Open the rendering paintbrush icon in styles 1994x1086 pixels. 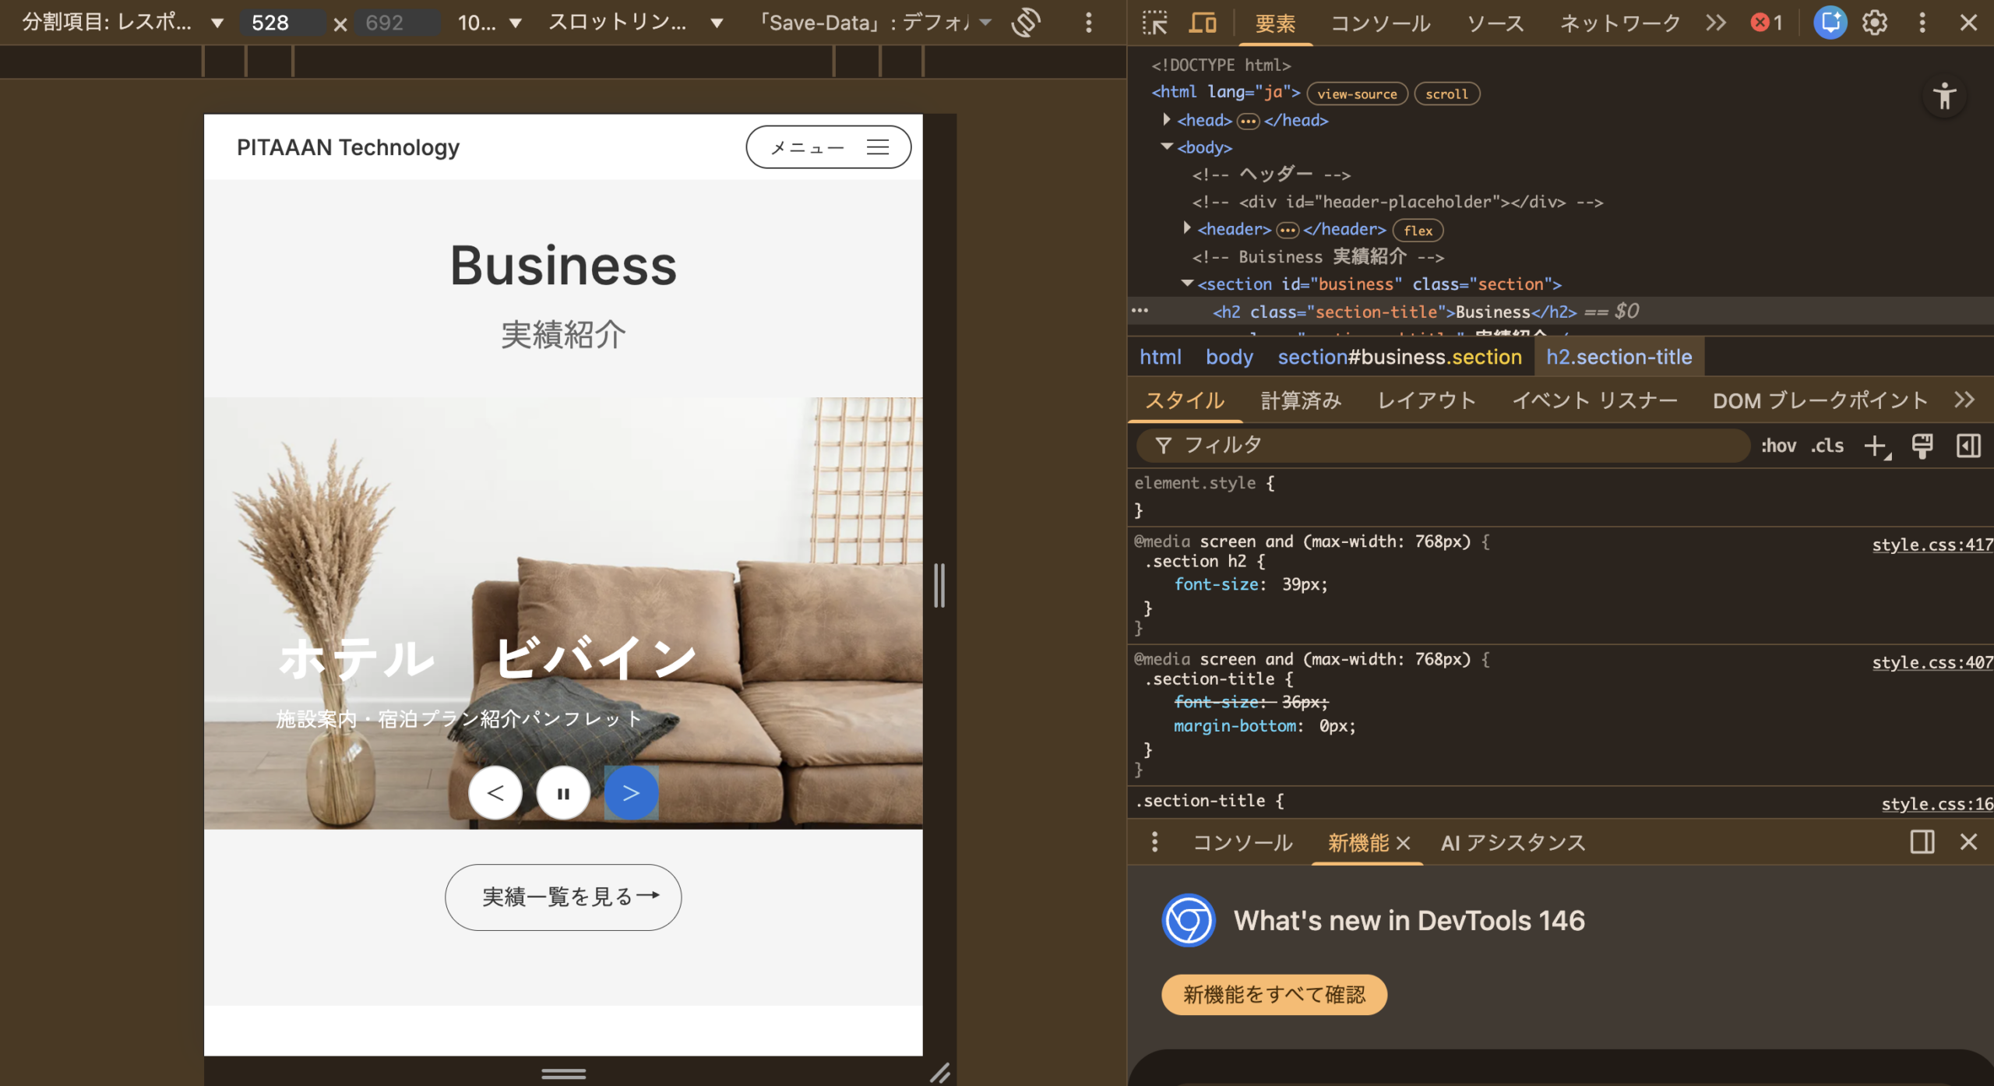click(1922, 446)
